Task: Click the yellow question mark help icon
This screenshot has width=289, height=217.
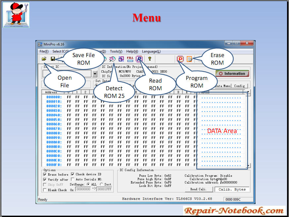Action: [x=150, y=59]
